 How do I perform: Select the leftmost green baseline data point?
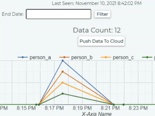[36, 105]
